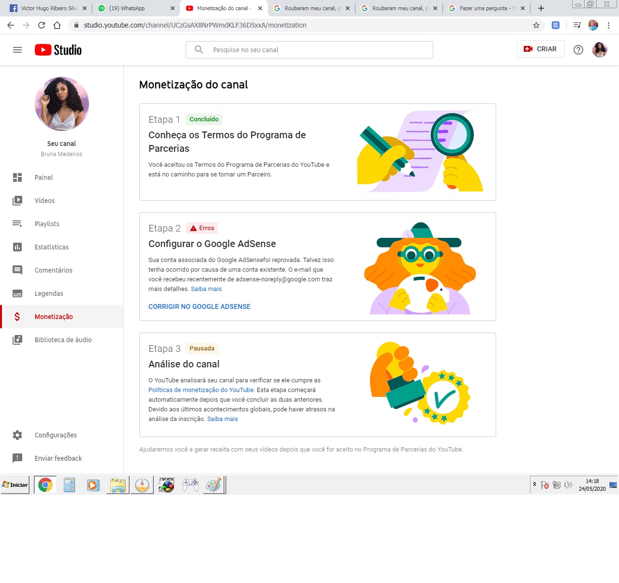Click the media control icon in Chrome toolbar
619x583 pixels.
click(x=577, y=25)
